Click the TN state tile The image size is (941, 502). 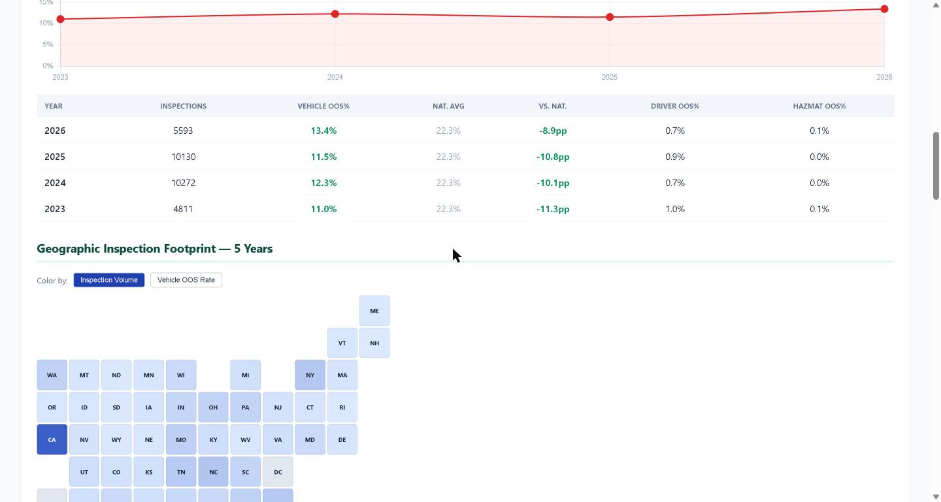pyautogui.click(x=181, y=471)
